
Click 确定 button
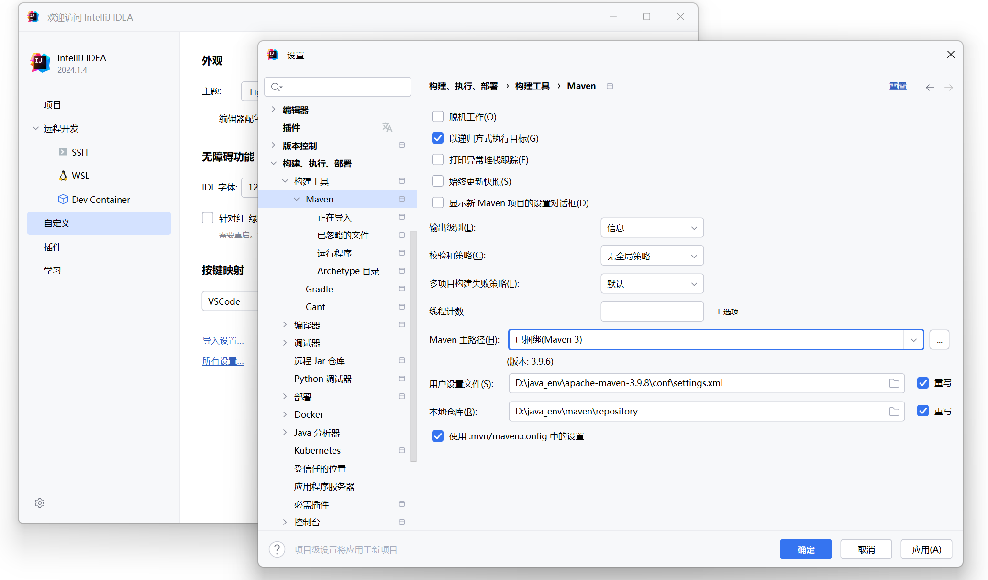pyautogui.click(x=806, y=549)
